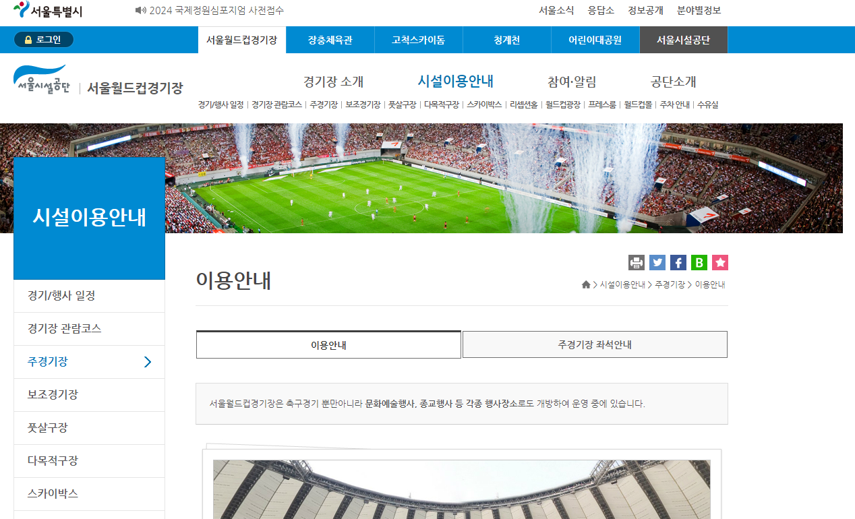Open the 고척스카이돔 site tab
The image size is (855, 519).
click(x=419, y=40)
